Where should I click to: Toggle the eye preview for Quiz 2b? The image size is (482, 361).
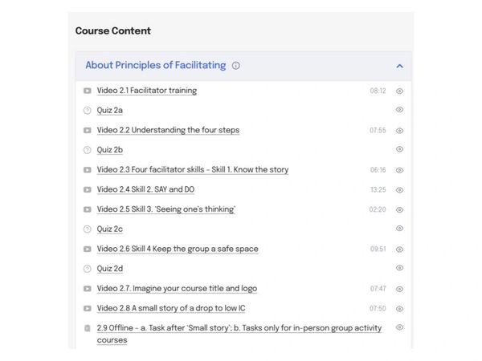[399, 149]
